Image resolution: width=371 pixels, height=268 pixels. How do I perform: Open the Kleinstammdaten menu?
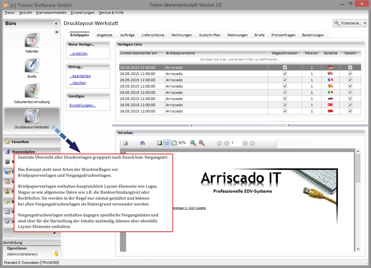point(51,13)
